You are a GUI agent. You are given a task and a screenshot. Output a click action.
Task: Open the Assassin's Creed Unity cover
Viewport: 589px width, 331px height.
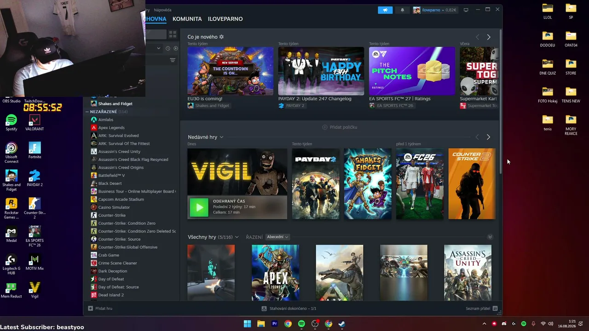pos(468,273)
